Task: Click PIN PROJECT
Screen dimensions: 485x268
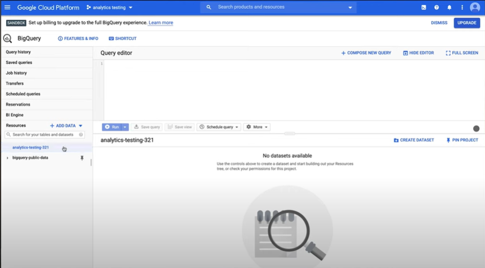Action: click(x=462, y=140)
